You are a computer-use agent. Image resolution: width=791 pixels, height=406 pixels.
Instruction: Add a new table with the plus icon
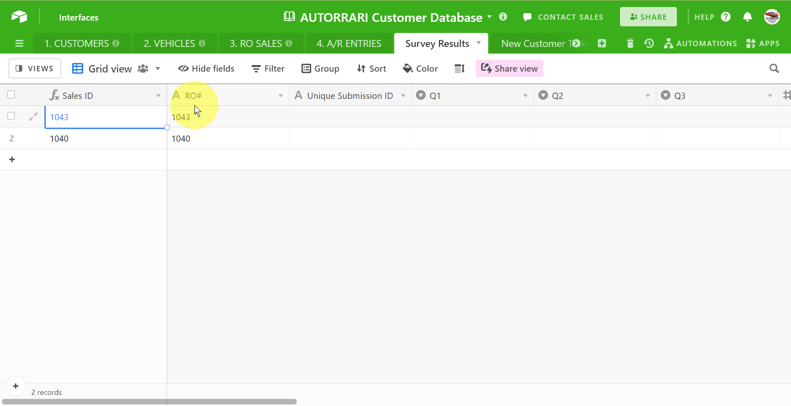(602, 43)
